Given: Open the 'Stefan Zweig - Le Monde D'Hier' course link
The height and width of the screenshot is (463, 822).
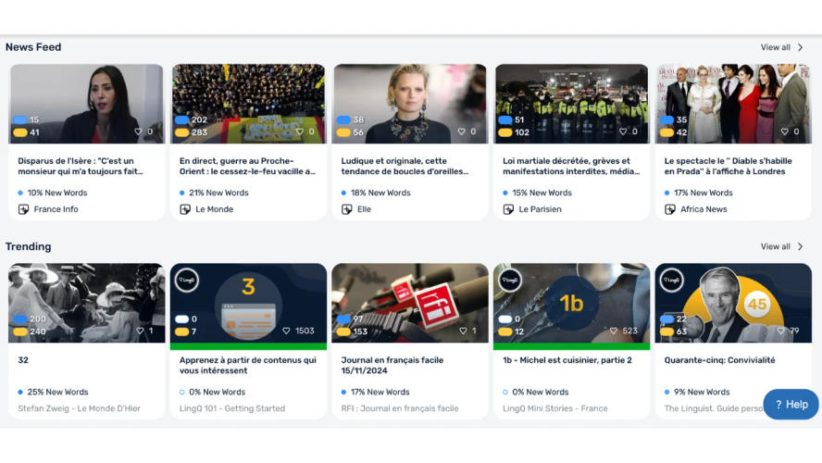Looking at the screenshot, I should 80,408.
